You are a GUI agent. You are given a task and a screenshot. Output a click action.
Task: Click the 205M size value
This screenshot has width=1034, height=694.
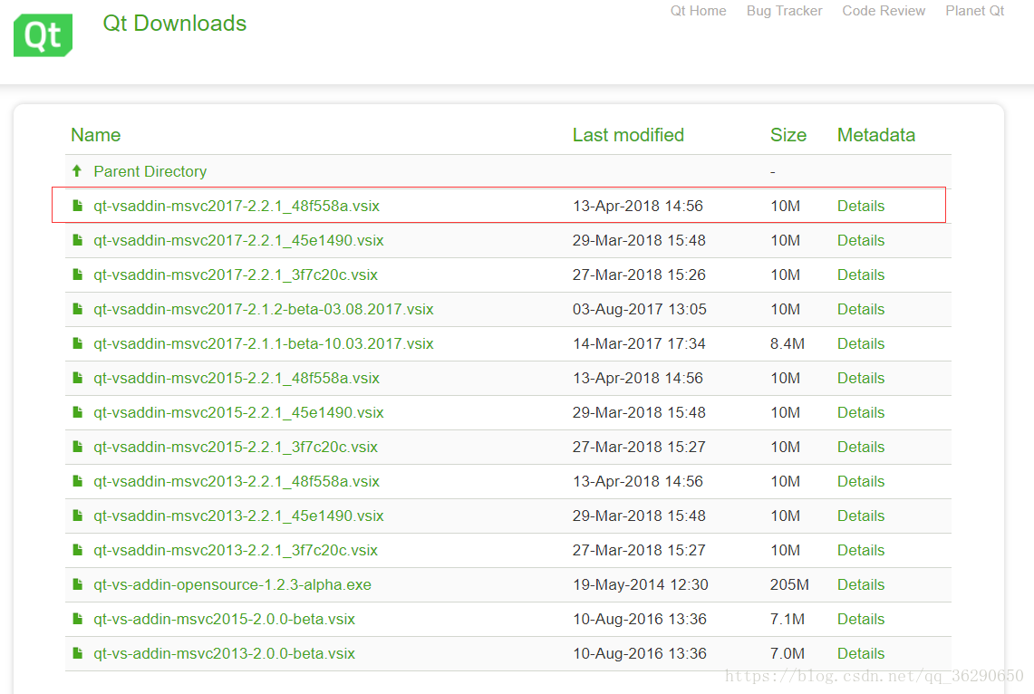(789, 584)
